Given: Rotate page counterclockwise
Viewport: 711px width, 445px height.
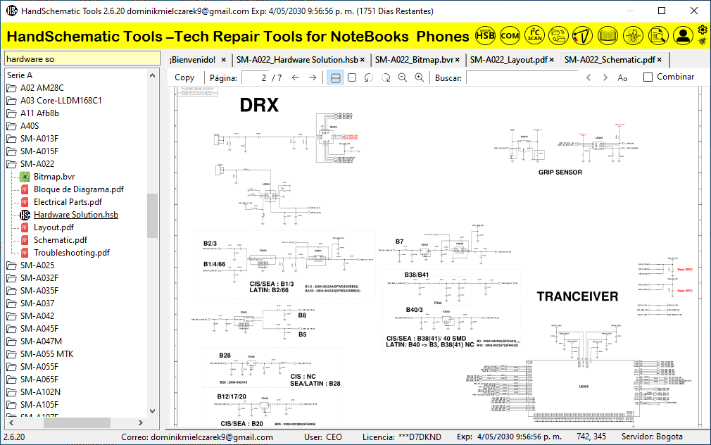Looking at the screenshot, I should click(369, 77).
